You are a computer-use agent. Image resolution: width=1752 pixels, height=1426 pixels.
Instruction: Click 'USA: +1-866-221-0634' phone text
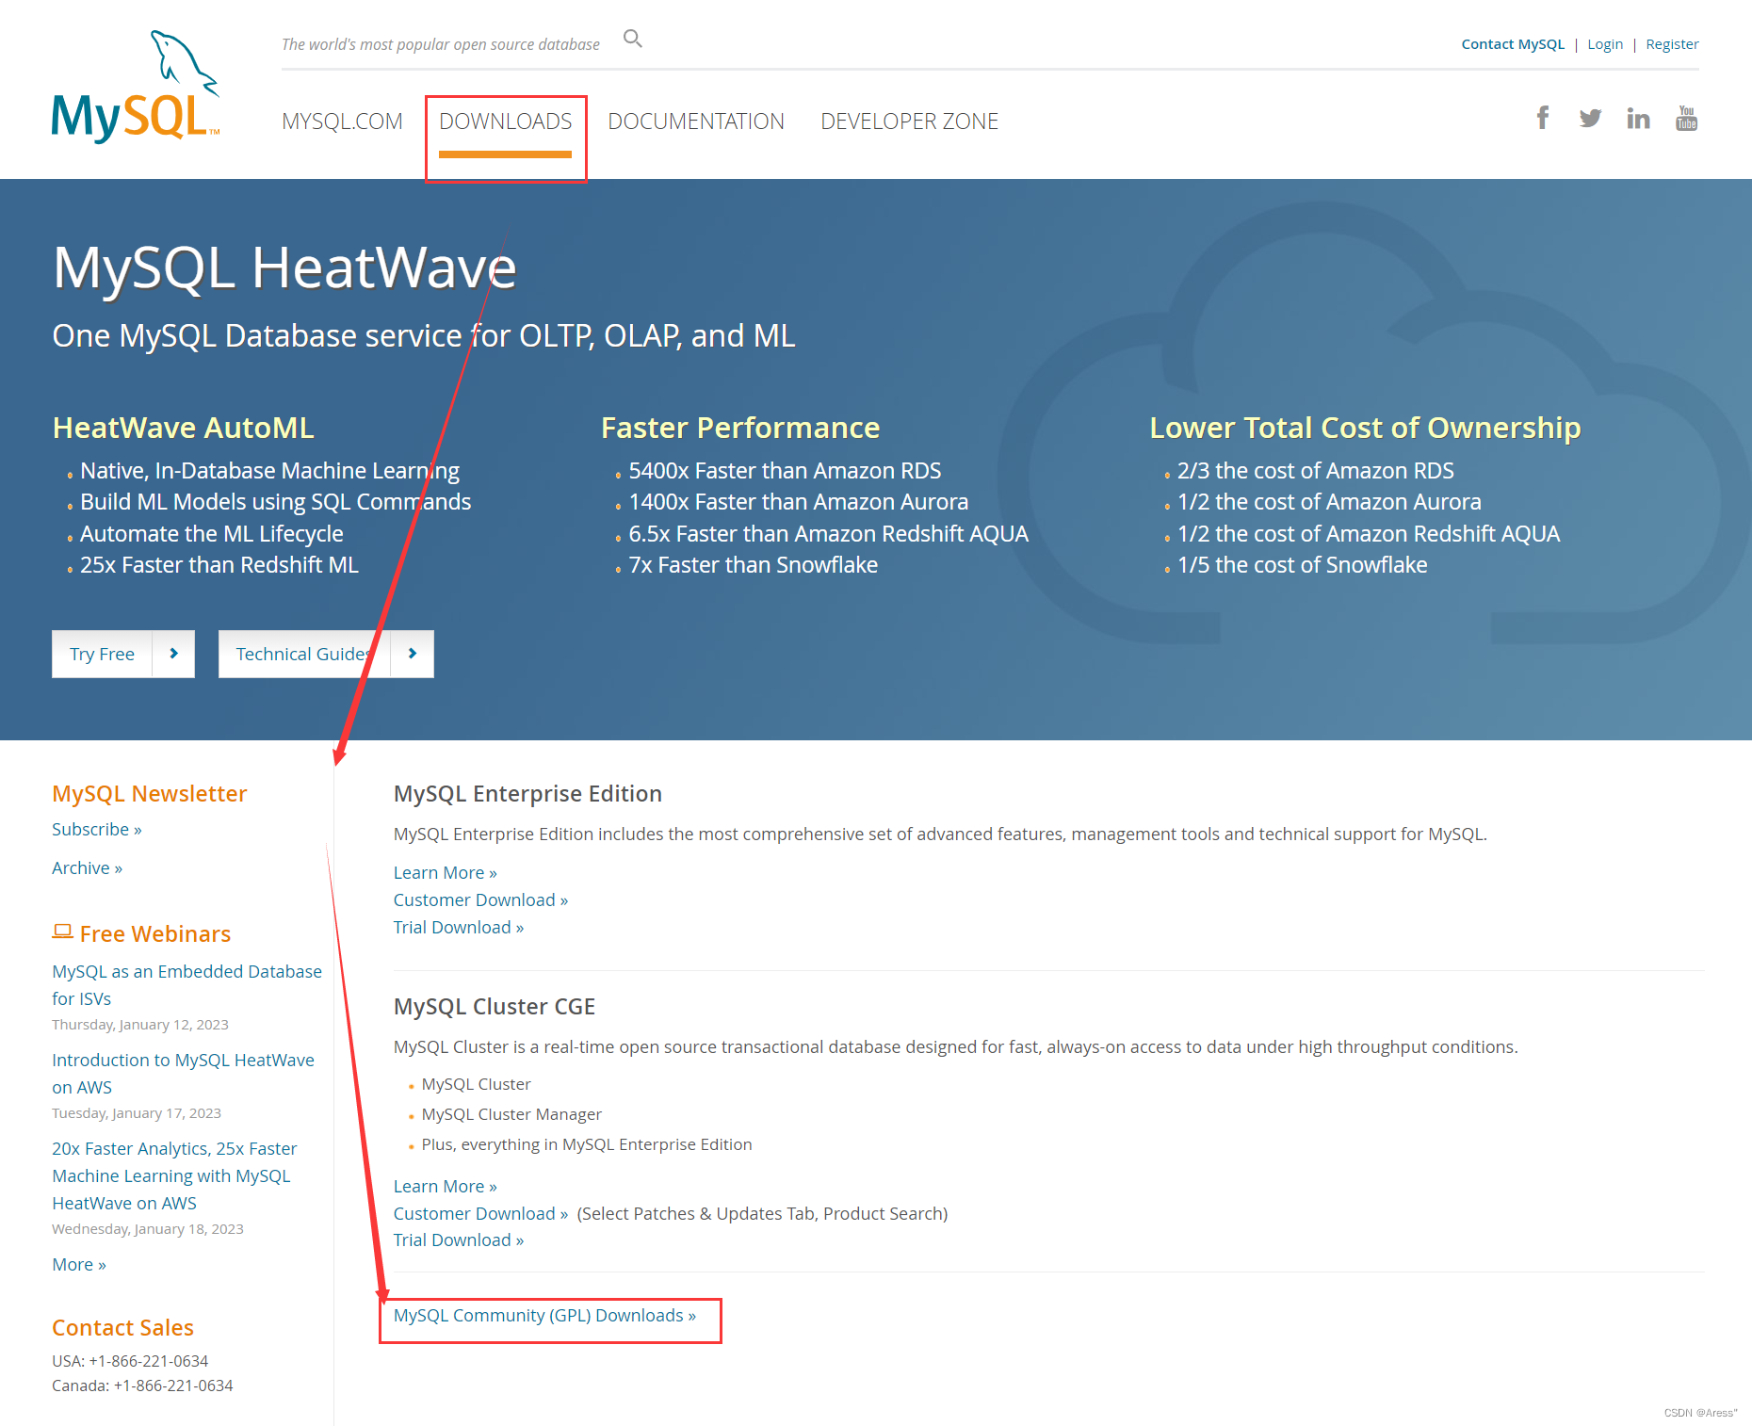130,1361
